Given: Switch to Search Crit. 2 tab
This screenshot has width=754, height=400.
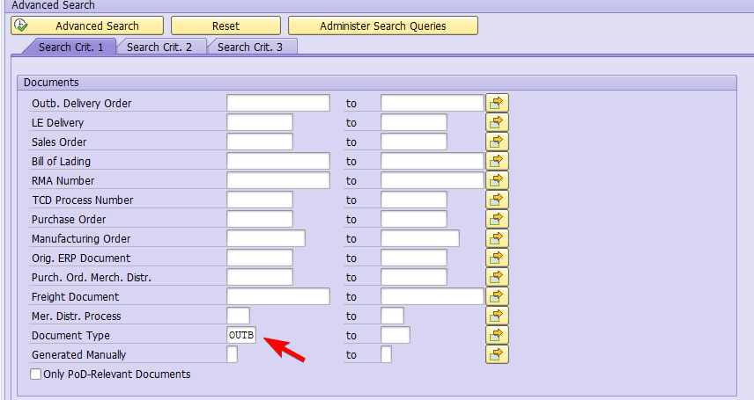Looking at the screenshot, I should [x=159, y=47].
